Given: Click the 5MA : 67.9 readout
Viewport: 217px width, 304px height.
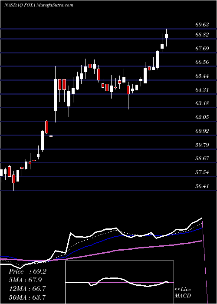Looking at the screenshot, I should pos(25,280).
